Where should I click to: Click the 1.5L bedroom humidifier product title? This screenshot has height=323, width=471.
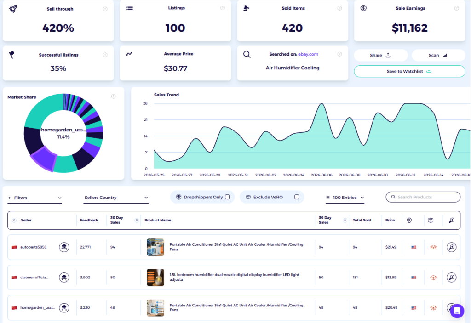pyautogui.click(x=234, y=277)
